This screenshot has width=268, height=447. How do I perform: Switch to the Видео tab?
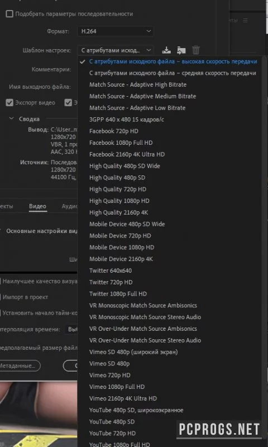tap(37, 206)
